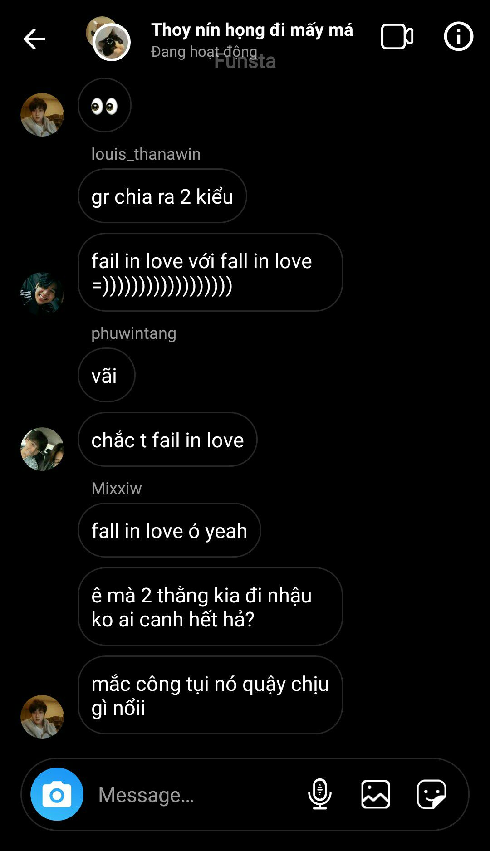
Task: Open the photo gallery picker icon
Action: coord(376,794)
